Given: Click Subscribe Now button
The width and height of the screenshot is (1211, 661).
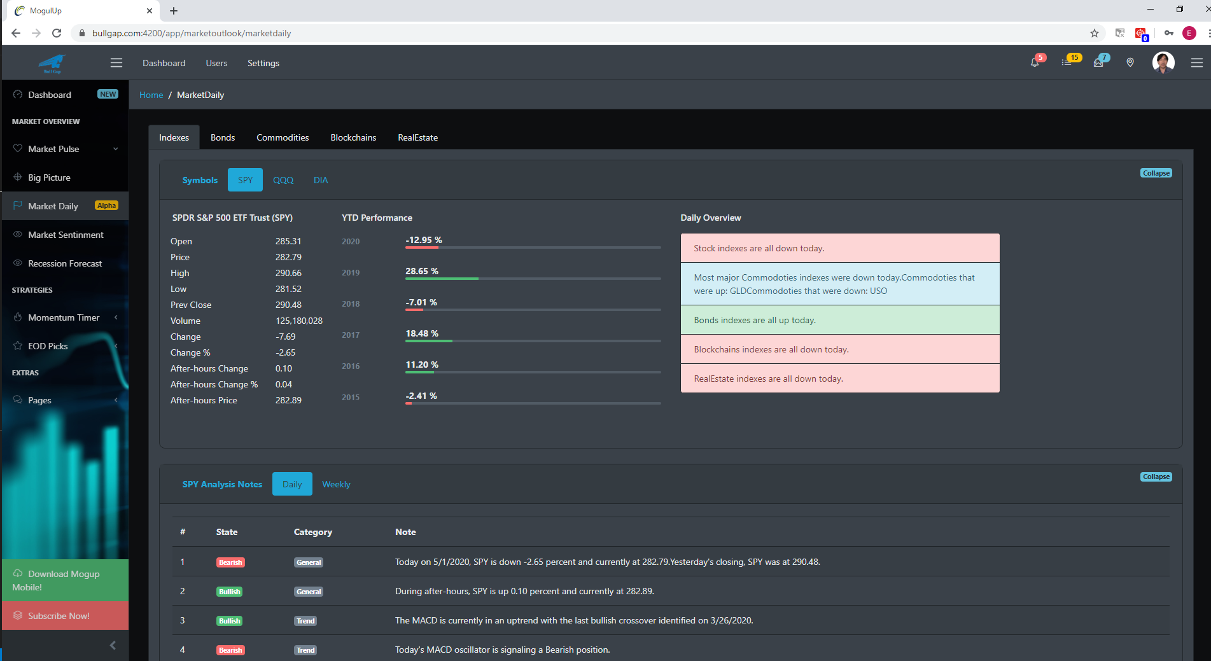Looking at the screenshot, I should [x=65, y=616].
